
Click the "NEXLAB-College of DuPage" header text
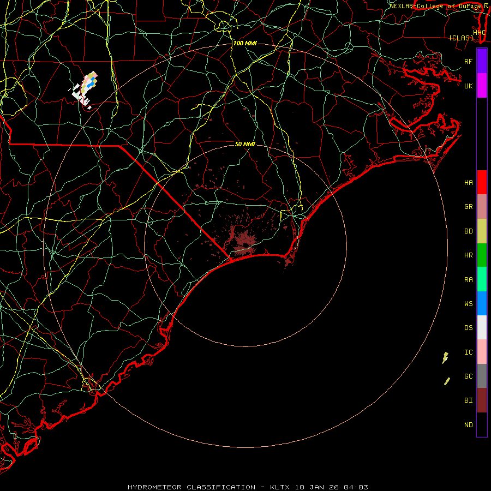click(435, 6)
